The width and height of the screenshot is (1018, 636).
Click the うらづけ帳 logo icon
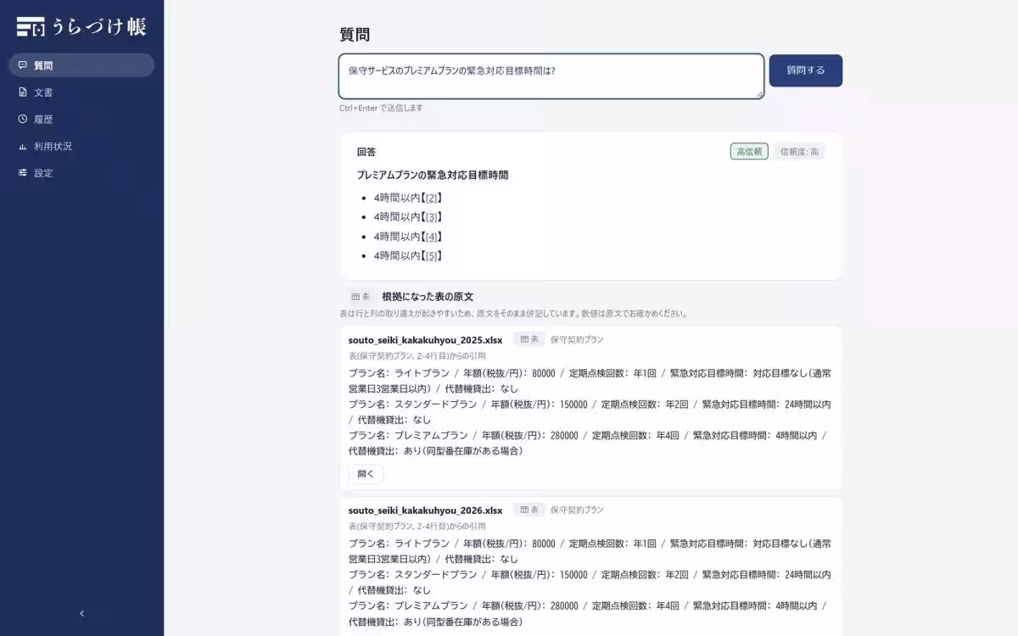pyautogui.click(x=31, y=26)
